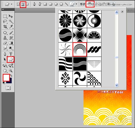
Task: Choose Custom Shape tool in options bar
Action: (72, 4)
